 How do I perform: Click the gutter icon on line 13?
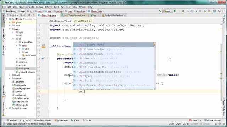(44, 46)
